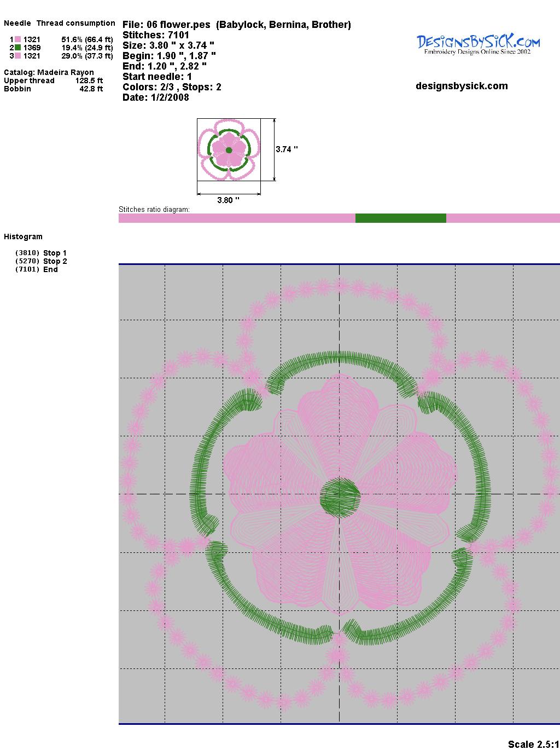560x750 pixels.
Task: Click the 3.80 inch width dimension label
Action: tap(228, 200)
